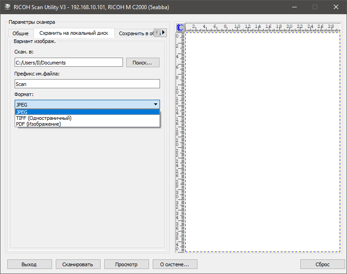
Task: Collapse the Формат dropdown via its arrow
Action: [155, 104]
